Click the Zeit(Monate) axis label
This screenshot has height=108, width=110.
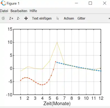(x=57, y=104)
